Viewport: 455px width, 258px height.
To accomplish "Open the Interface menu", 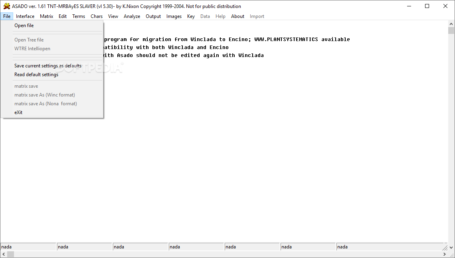I will [x=25, y=16].
